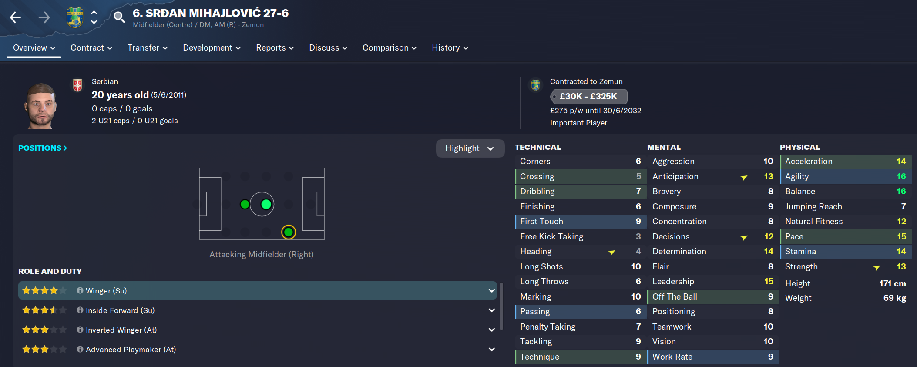Click the forward navigation arrow
The height and width of the screenshot is (367, 917).
(44, 17)
